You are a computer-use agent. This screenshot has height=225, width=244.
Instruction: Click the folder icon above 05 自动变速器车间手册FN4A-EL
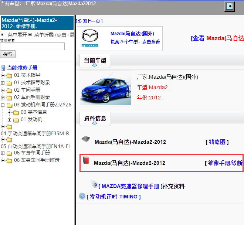tap(9, 140)
